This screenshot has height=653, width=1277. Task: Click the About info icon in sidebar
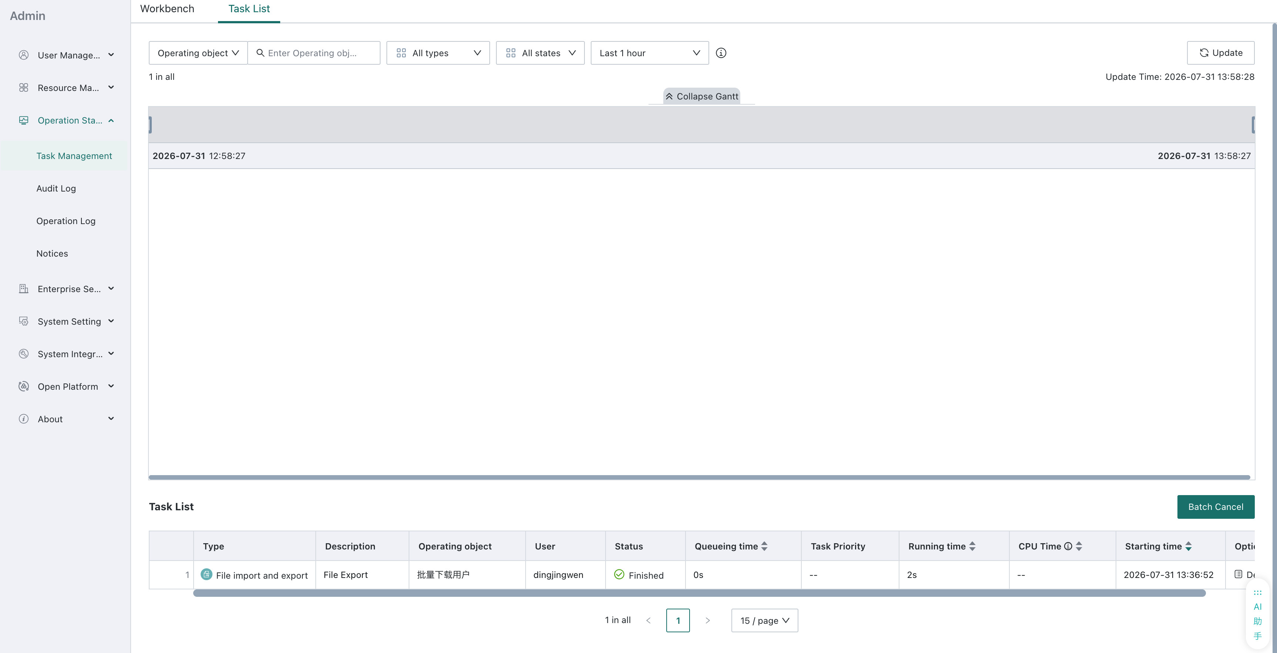point(23,419)
